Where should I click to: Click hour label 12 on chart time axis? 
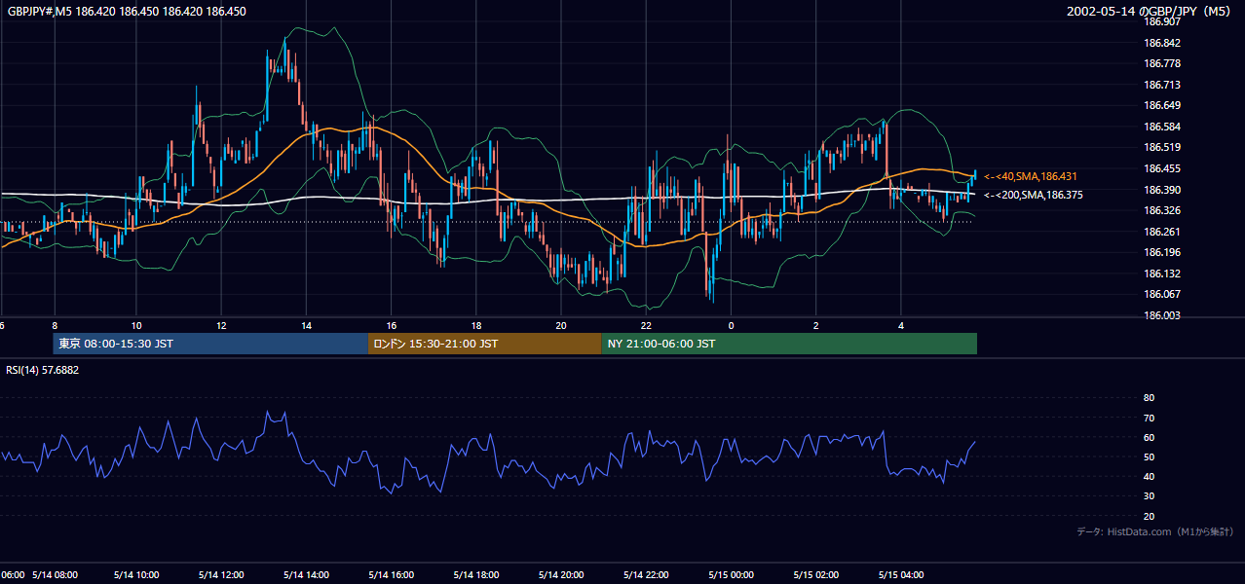(x=221, y=325)
